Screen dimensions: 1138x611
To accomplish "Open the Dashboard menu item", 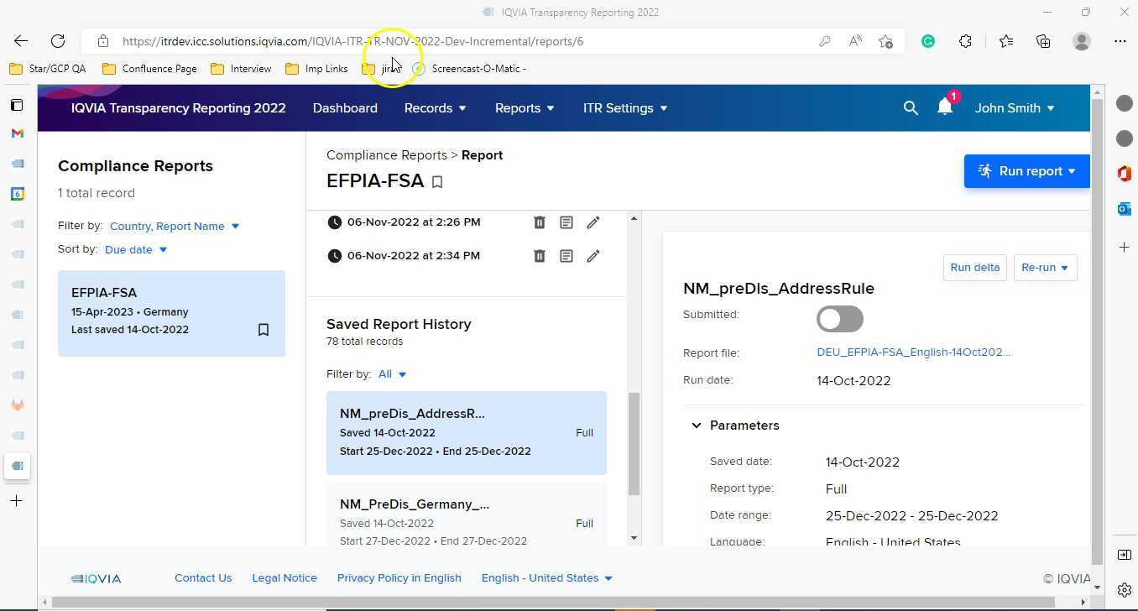I will point(345,108).
